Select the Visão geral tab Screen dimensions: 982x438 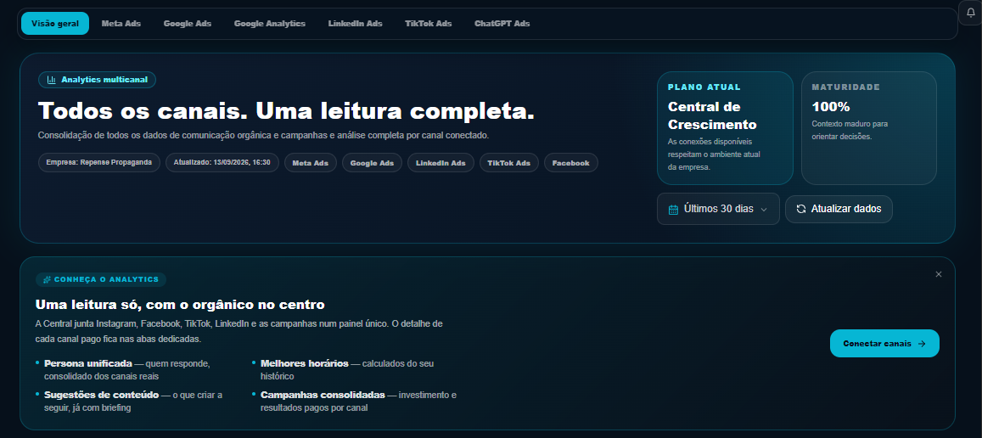click(55, 23)
